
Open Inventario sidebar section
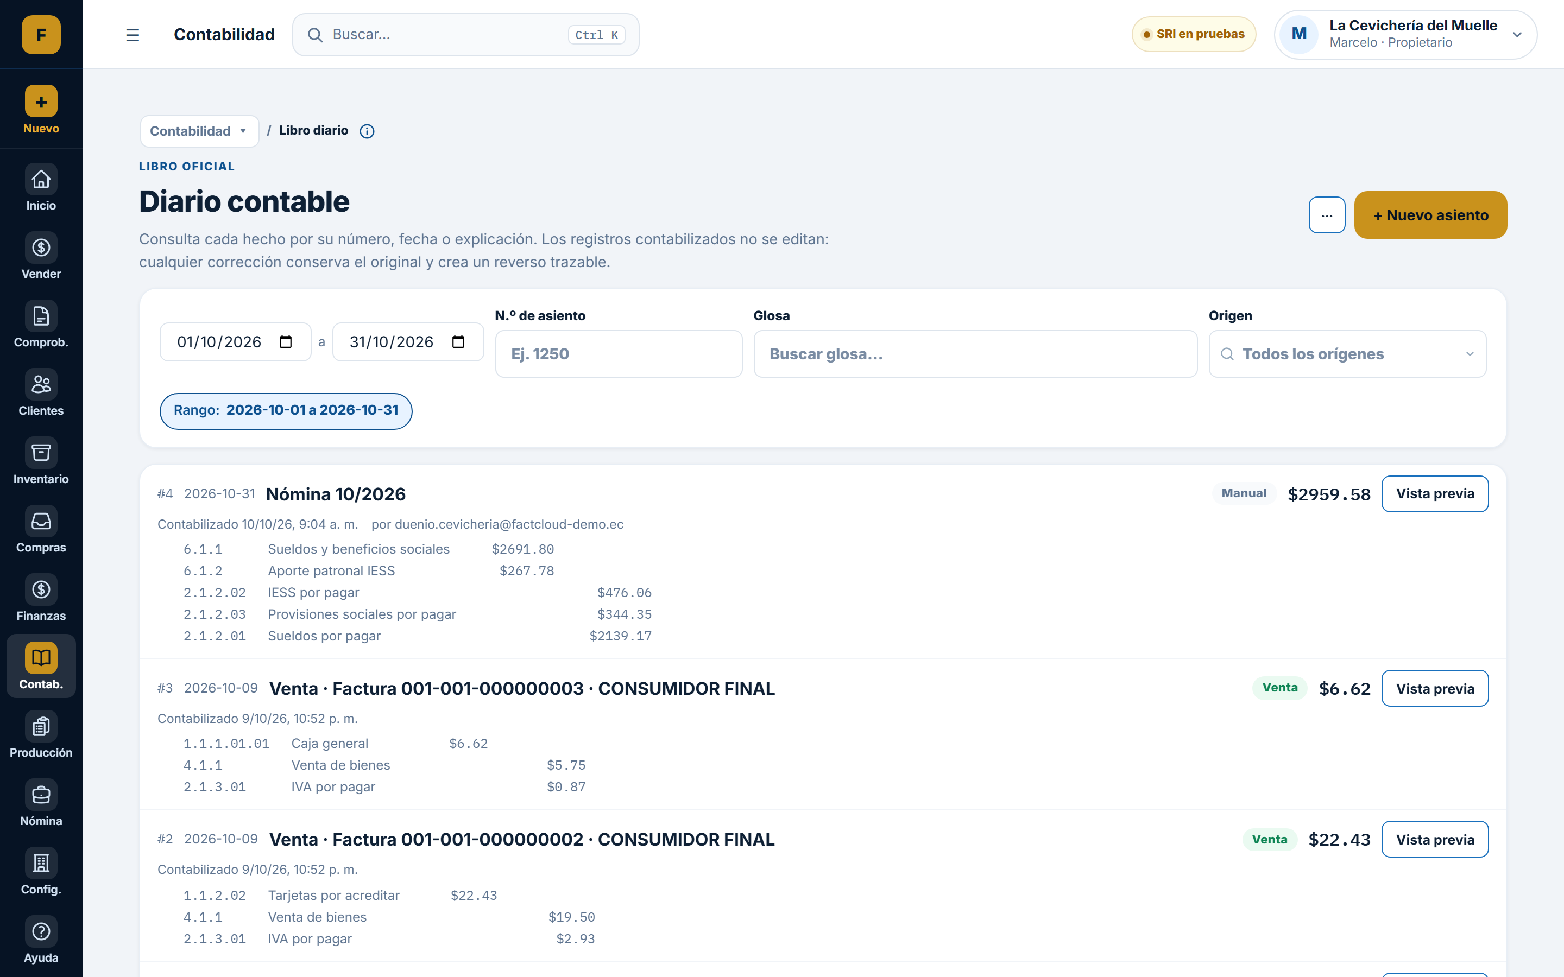point(41,461)
